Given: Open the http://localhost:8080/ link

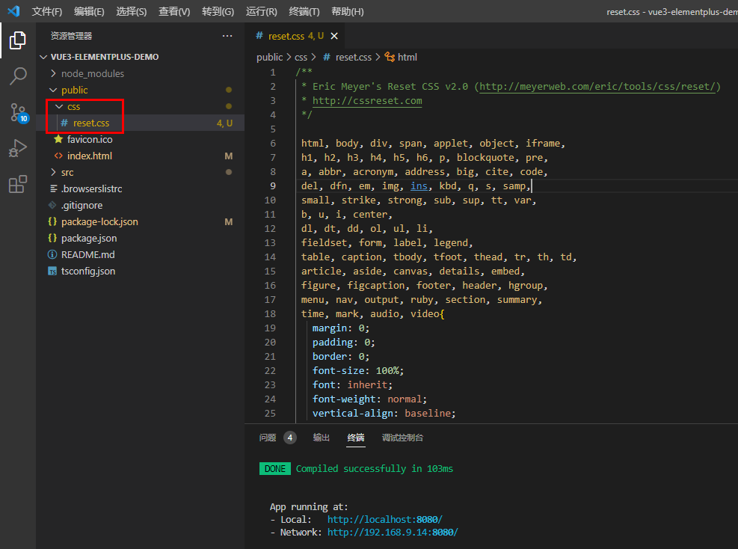Looking at the screenshot, I should click(x=384, y=519).
